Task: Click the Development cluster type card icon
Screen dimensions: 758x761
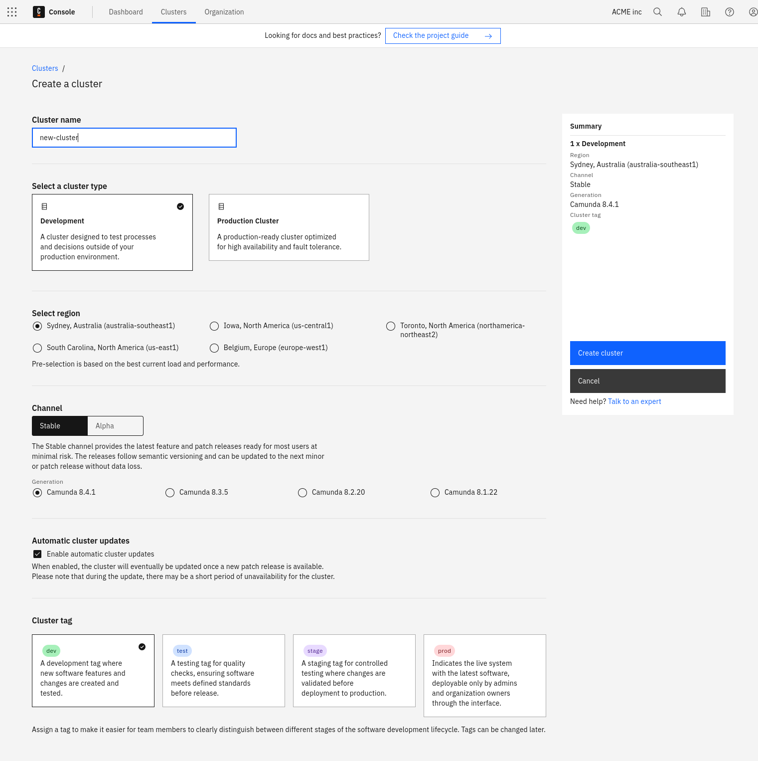Action: pos(44,206)
